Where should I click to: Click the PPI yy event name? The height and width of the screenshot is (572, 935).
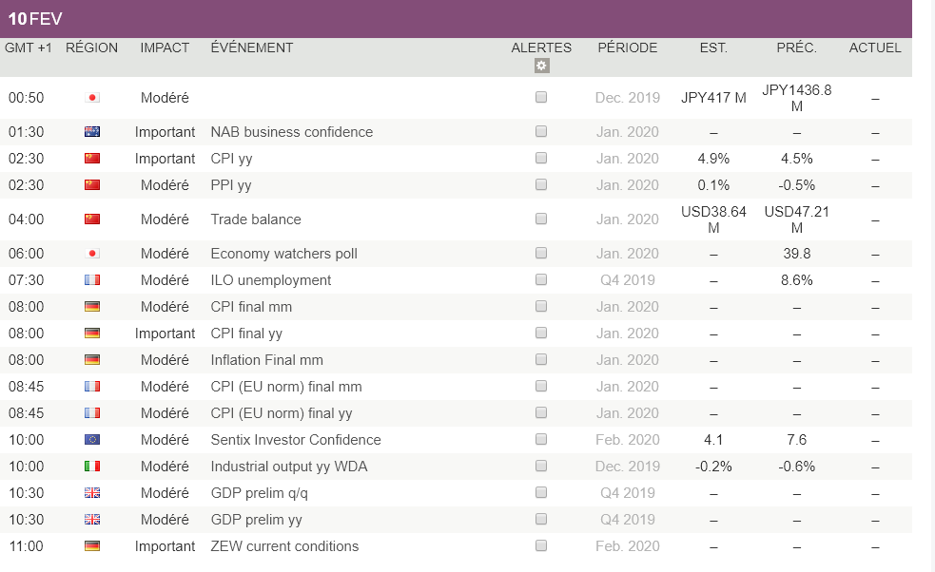(x=231, y=185)
